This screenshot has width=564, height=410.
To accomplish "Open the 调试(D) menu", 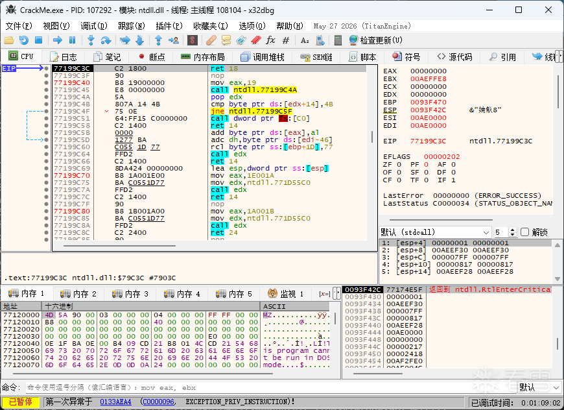I will tap(94, 26).
